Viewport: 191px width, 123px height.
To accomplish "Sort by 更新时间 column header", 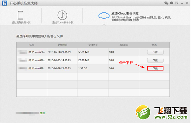I will click(x=63, y=45).
